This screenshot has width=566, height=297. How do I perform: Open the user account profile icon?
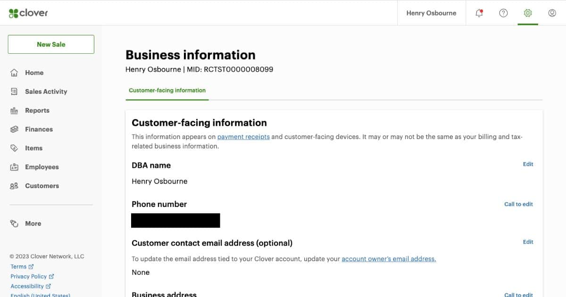[x=552, y=13]
